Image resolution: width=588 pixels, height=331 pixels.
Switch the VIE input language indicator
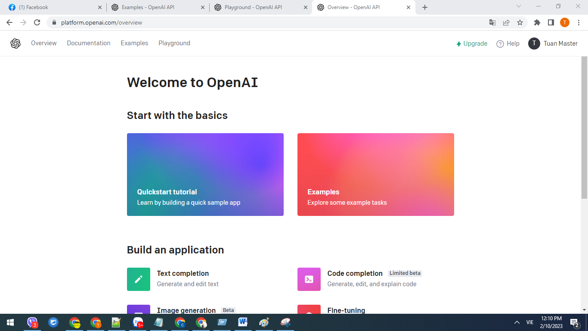(530, 322)
